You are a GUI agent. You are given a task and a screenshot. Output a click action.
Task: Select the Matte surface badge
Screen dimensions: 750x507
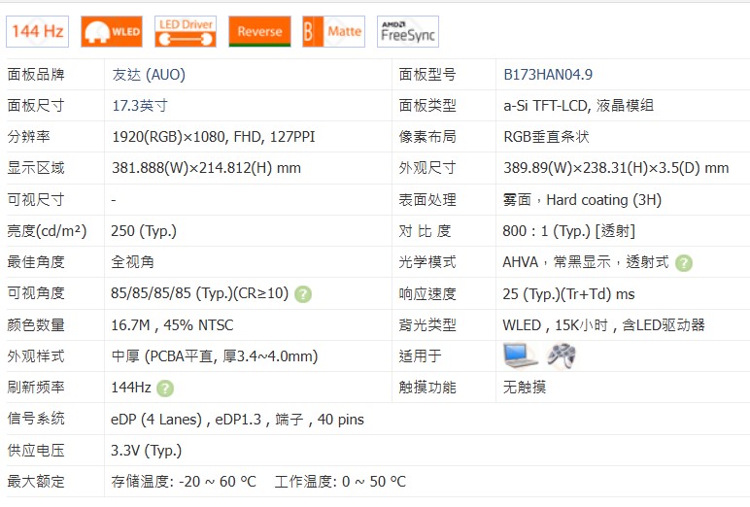333,31
